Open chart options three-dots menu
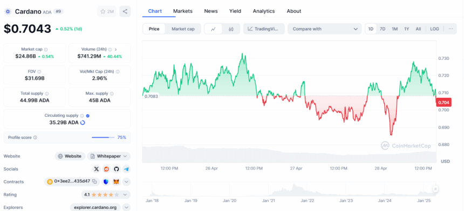The height and width of the screenshot is (211, 464). click(451, 29)
